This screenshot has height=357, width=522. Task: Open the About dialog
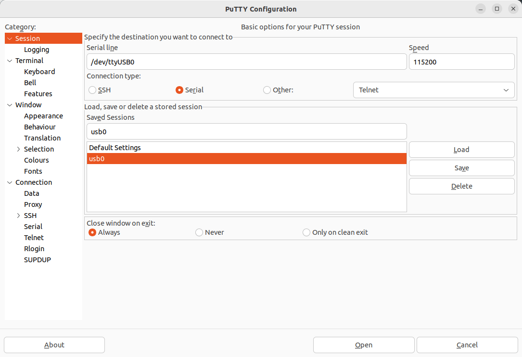click(54, 345)
